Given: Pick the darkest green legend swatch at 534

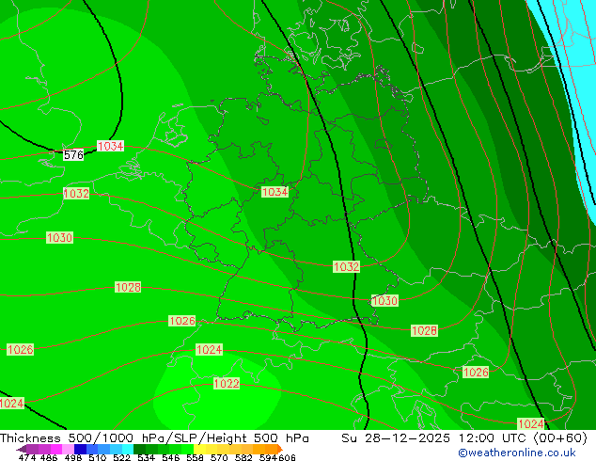Looking at the screenshot, I should click(x=139, y=449).
